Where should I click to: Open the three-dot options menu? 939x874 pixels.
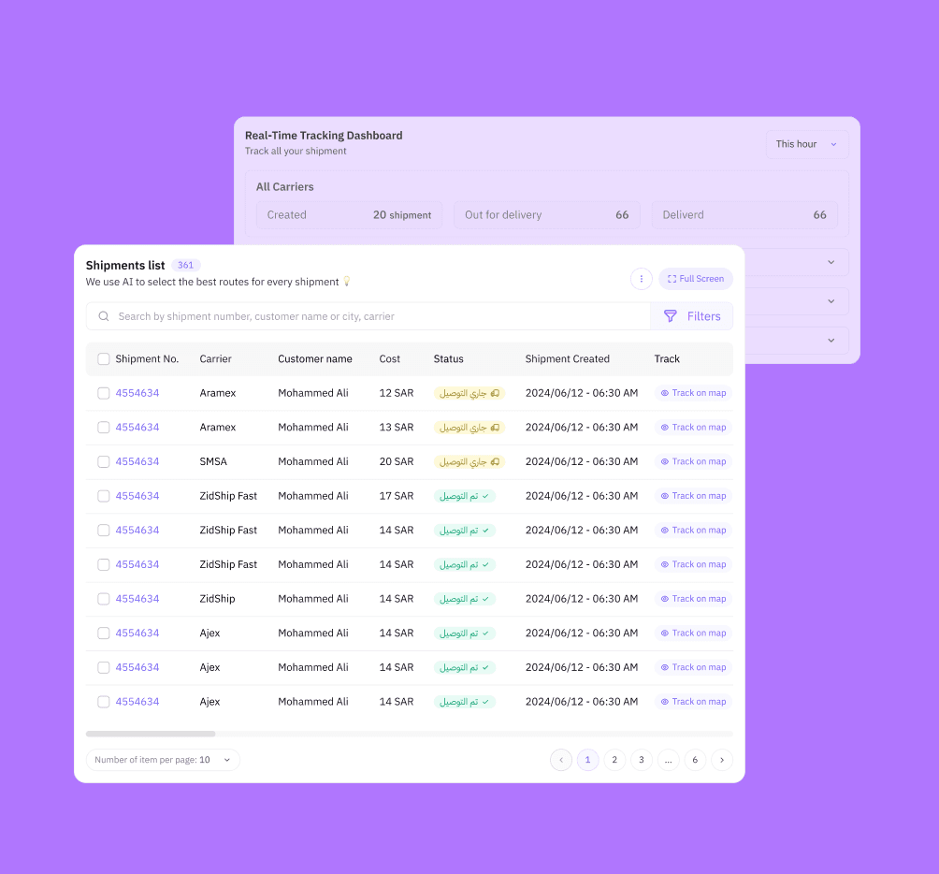(x=642, y=279)
